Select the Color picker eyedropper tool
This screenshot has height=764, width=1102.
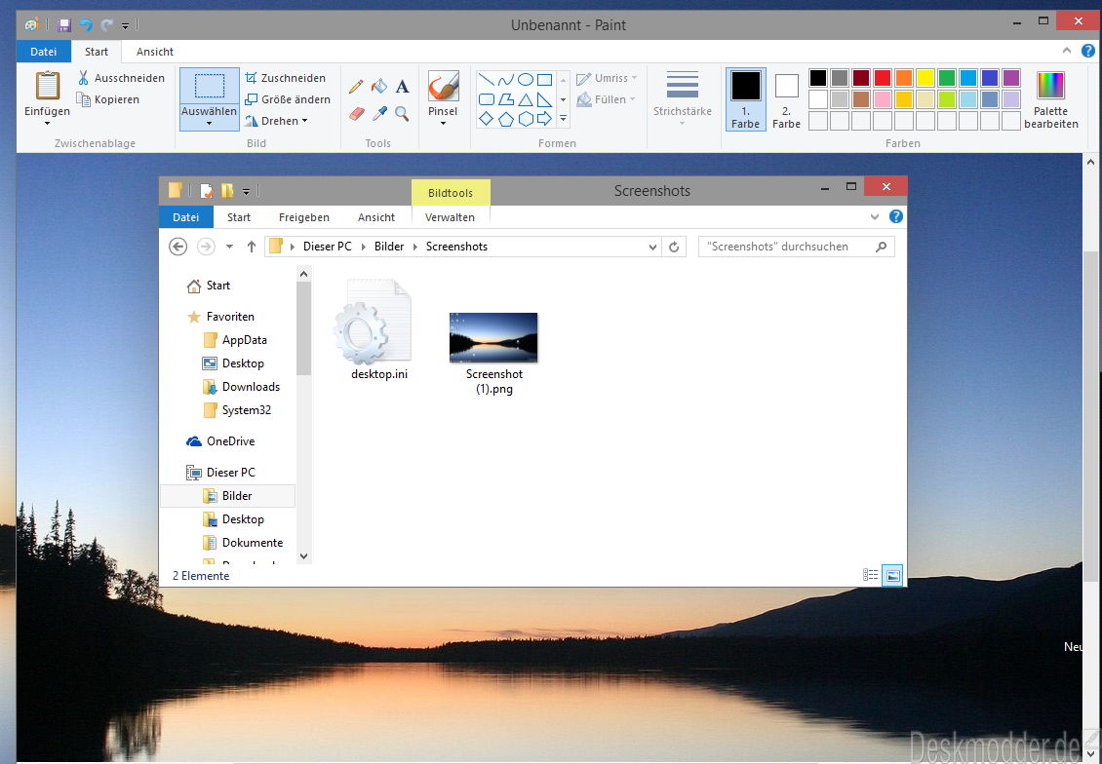(x=378, y=112)
